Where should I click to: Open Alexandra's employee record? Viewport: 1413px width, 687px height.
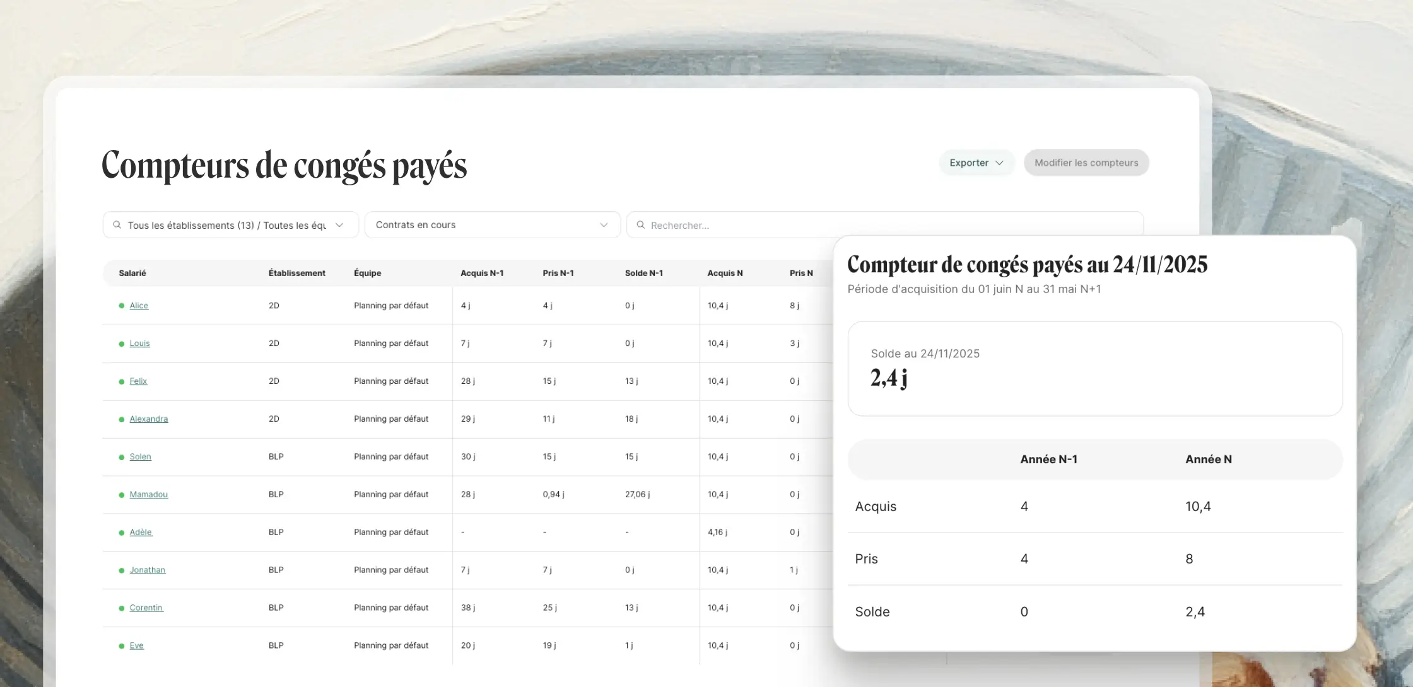click(148, 419)
